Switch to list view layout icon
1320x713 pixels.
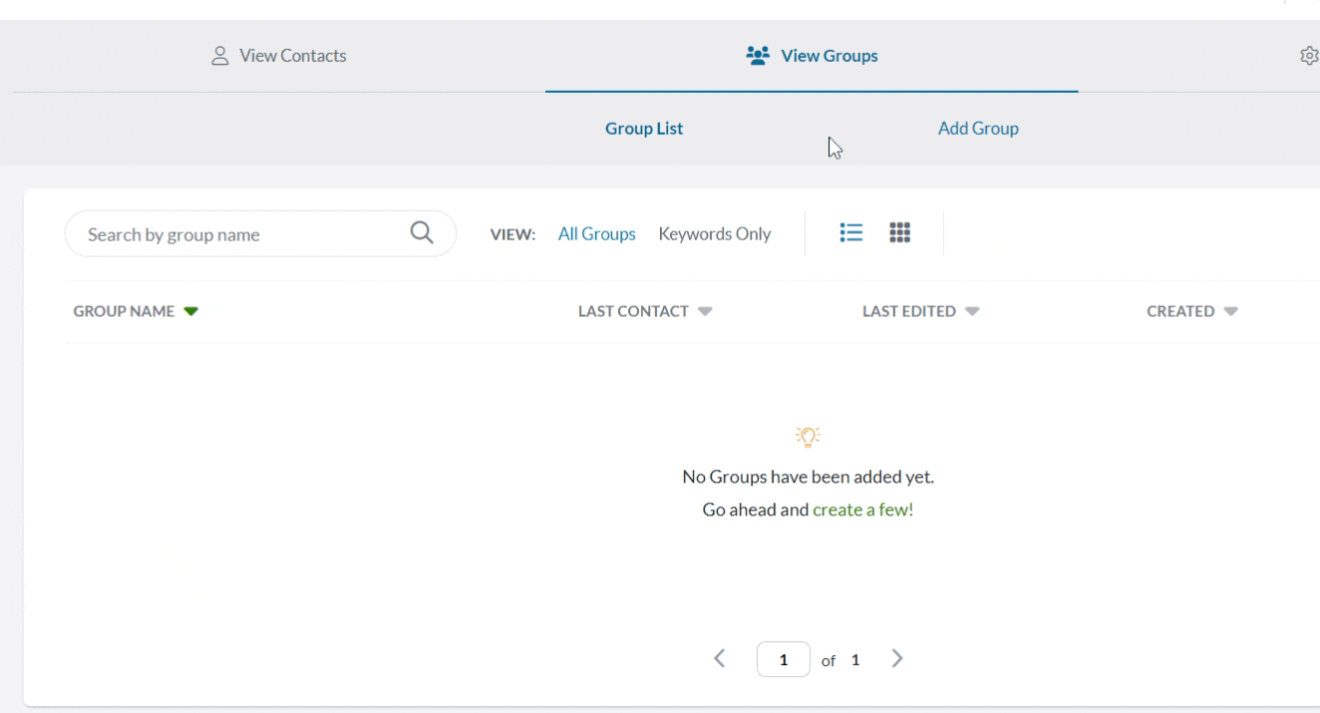coord(850,233)
